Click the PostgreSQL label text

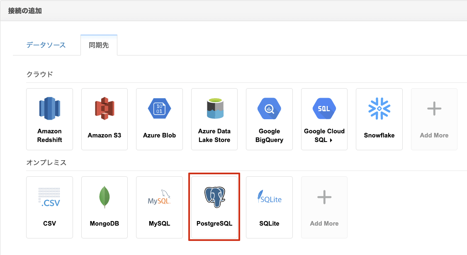[x=214, y=224]
